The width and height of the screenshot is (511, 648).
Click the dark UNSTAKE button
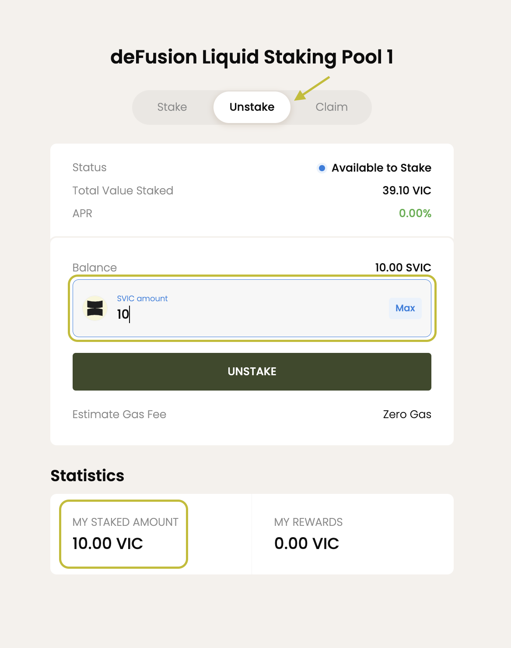click(252, 372)
